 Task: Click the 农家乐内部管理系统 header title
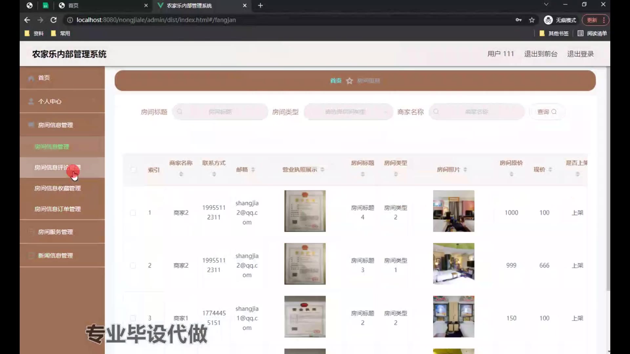click(69, 54)
